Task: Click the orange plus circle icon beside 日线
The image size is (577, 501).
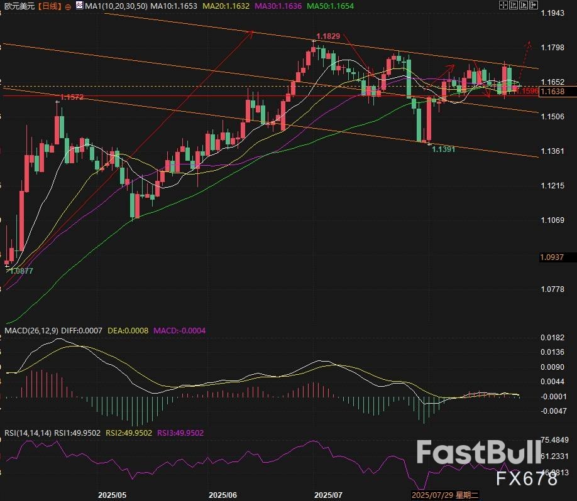Action: click(x=67, y=7)
